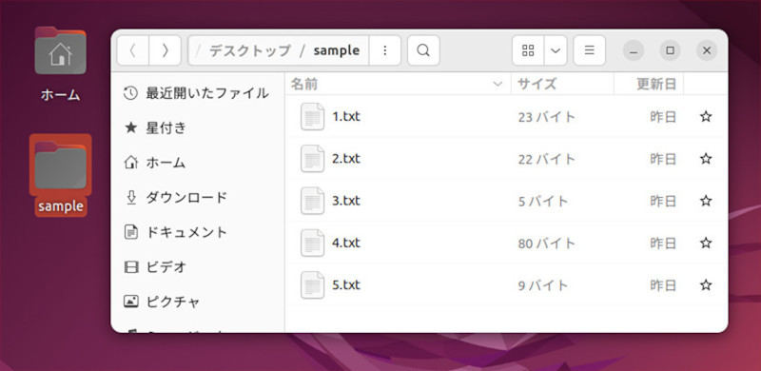Viewport: 761px width, 371px height.
Task: Open ピクチャ in the sidebar
Action: pyautogui.click(x=197, y=302)
